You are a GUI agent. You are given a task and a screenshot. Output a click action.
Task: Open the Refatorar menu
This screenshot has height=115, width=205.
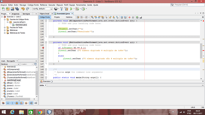44,5
